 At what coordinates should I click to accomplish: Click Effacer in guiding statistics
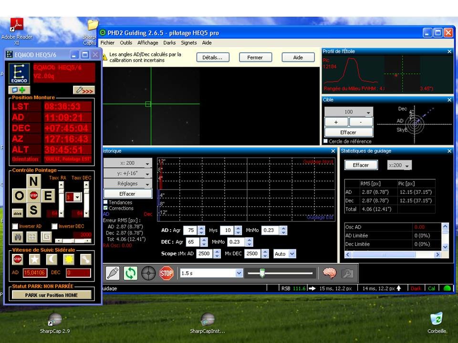(x=361, y=165)
